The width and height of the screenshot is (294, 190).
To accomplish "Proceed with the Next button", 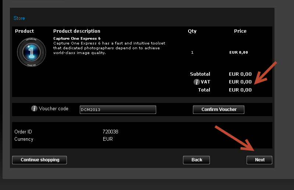I will point(259,160).
